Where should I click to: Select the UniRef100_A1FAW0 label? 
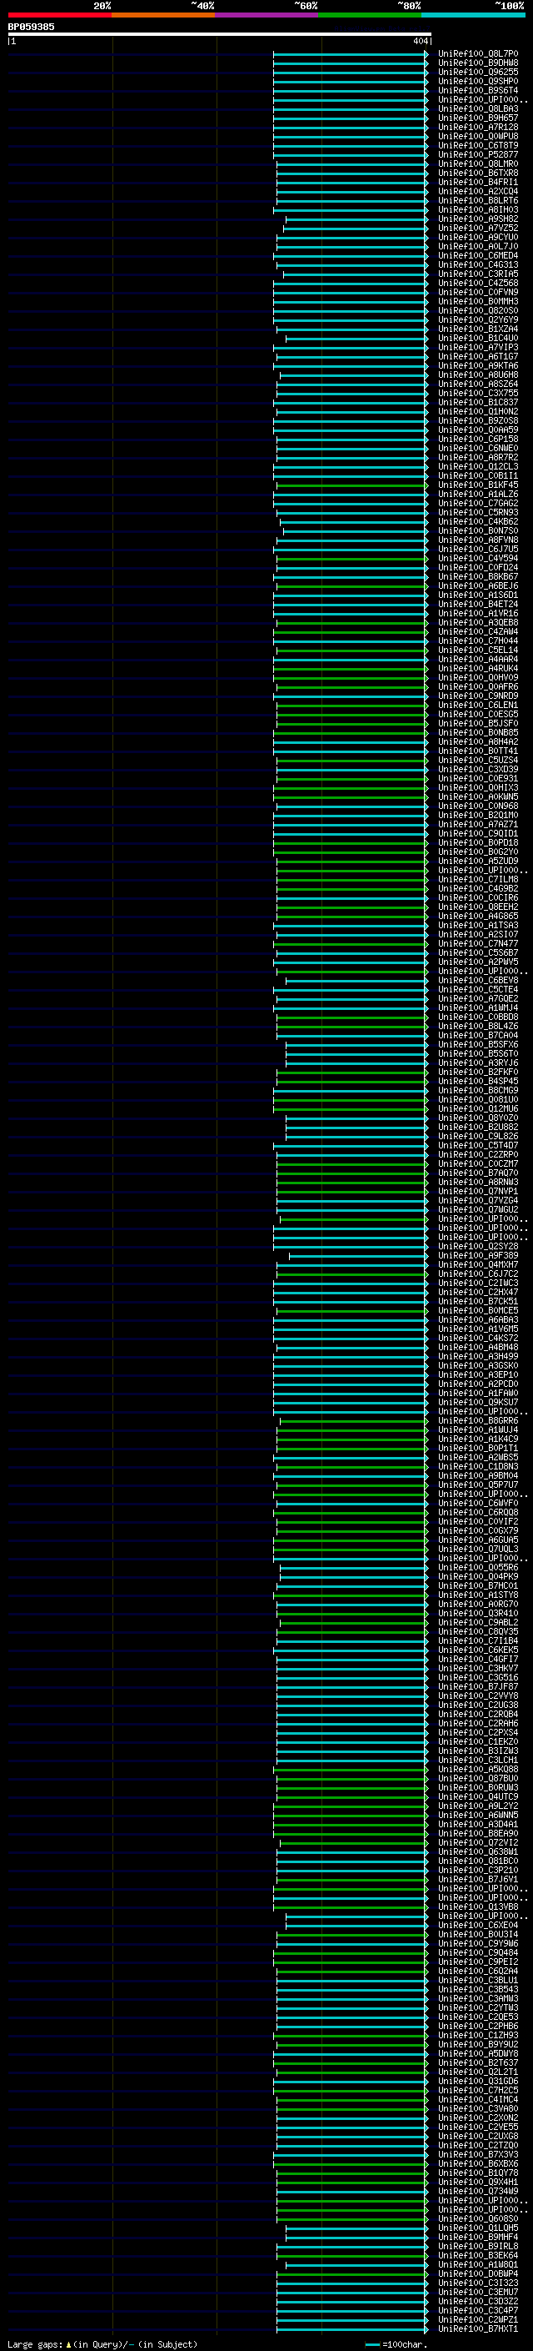[x=477, y=1393]
